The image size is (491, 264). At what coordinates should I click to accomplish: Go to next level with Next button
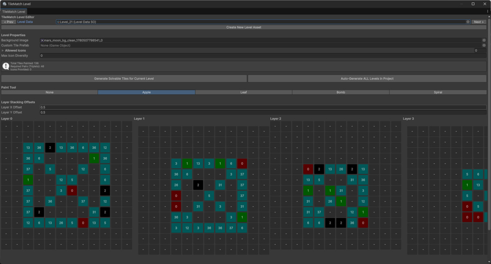tap(478, 22)
